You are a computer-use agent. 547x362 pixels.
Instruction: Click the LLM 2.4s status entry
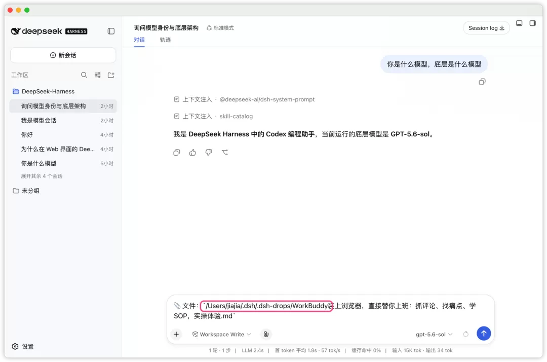coord(253,350)
